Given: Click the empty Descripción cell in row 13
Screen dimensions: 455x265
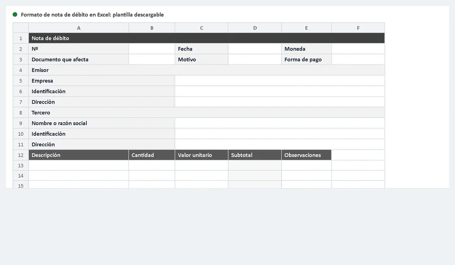Looking at the screenshot, I should pyautogui.click(x=79, y=165).
